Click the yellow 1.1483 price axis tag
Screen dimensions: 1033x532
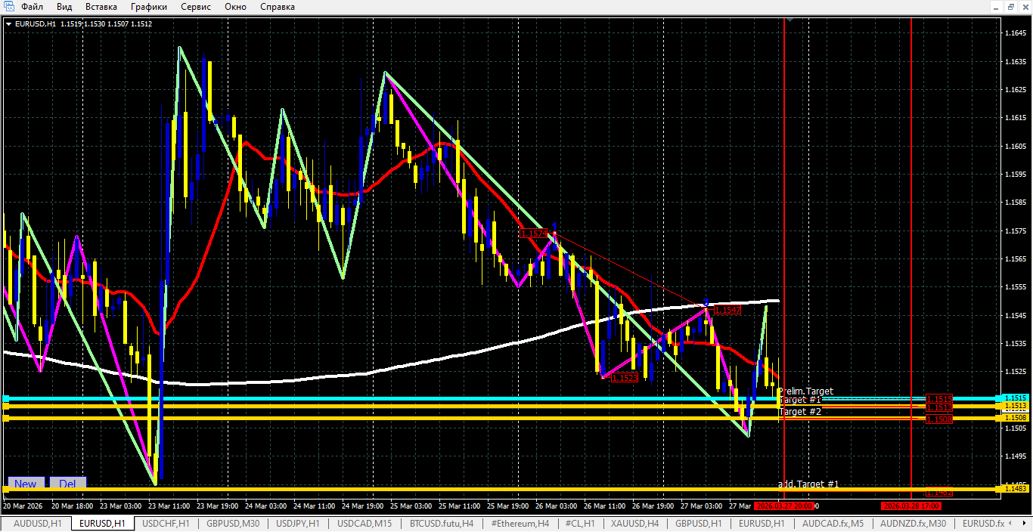[1016, 489]
